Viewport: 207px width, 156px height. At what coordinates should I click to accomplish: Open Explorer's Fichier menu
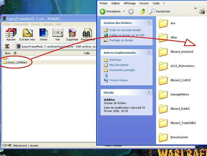point(103,3)
